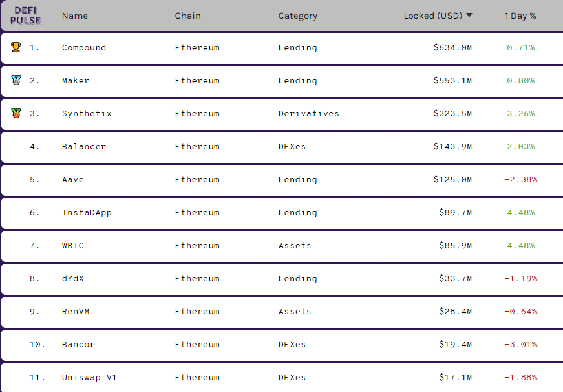Toggle the Locked (USD) sort arrow

coord(469,16)
